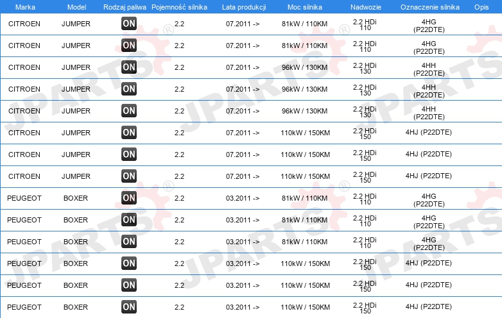Image resolution: width=502 pixels, height=318 pixels.
Task: Select 110kW / 150KM in first CITROEN 4HJ row
Action: click(305, 133)
